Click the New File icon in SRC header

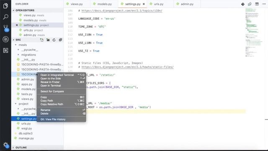42,40
